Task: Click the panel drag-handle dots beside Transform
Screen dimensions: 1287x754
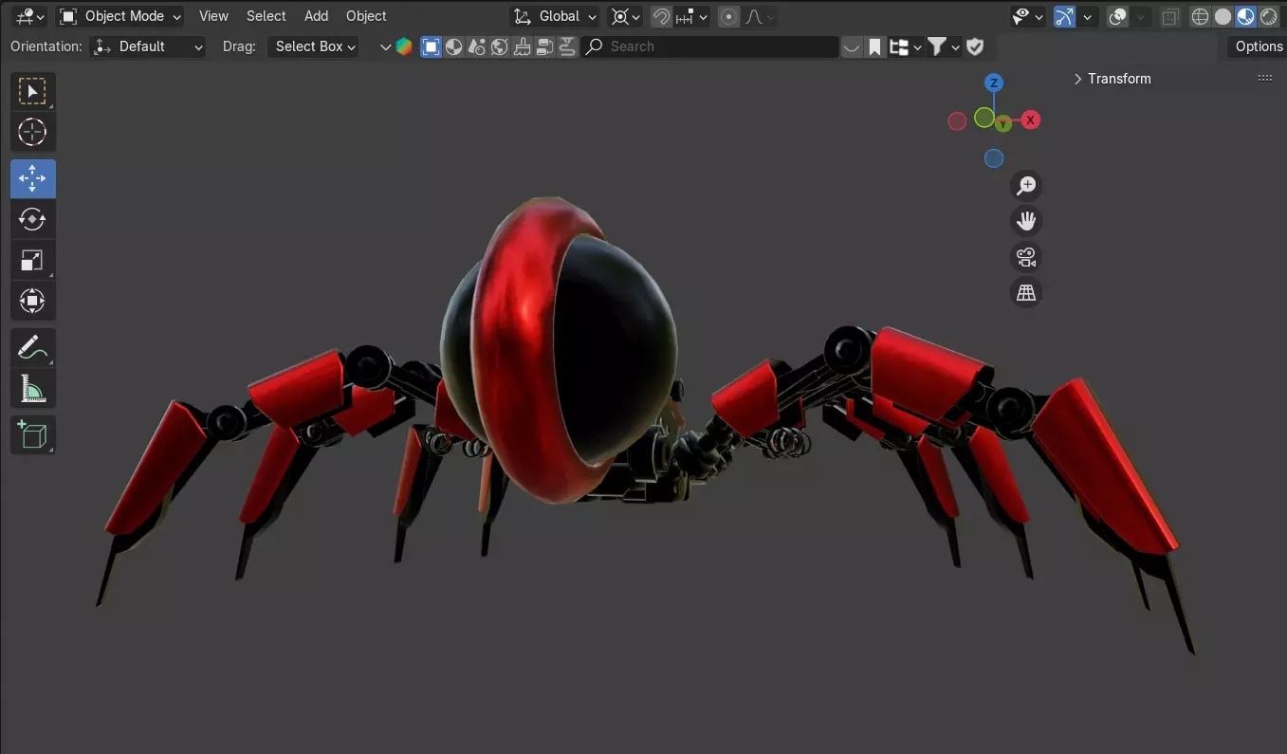Action: point(1265,79)
